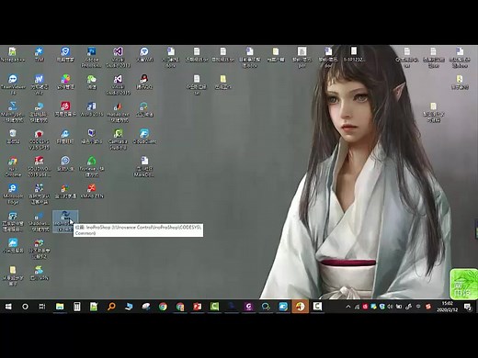Open the Adobe Photoshop desktop shortcut

(91, 57)
